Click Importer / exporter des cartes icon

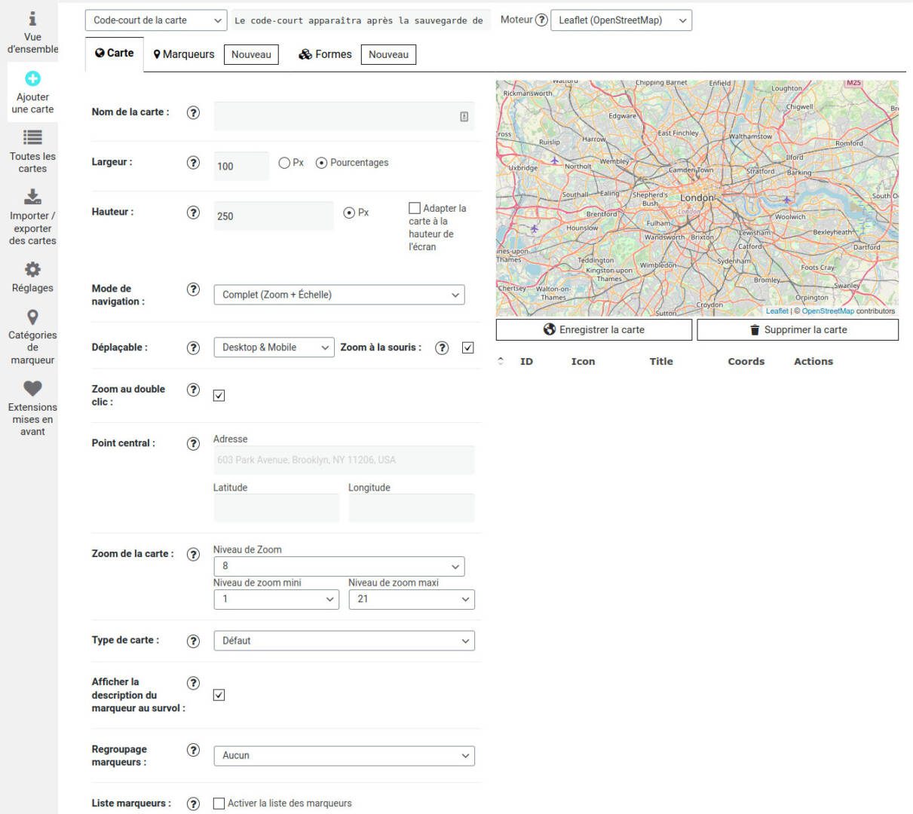(x=32, y=197)
